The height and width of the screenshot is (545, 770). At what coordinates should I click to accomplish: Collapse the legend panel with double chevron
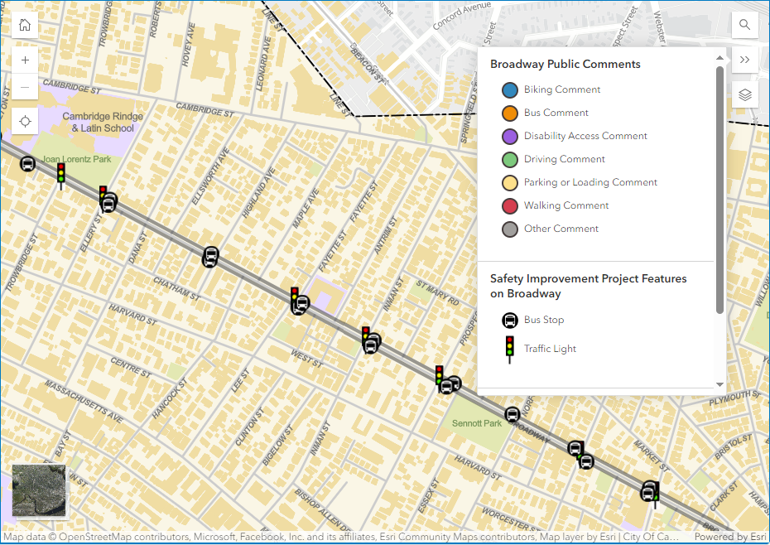(x=744, y=60)
